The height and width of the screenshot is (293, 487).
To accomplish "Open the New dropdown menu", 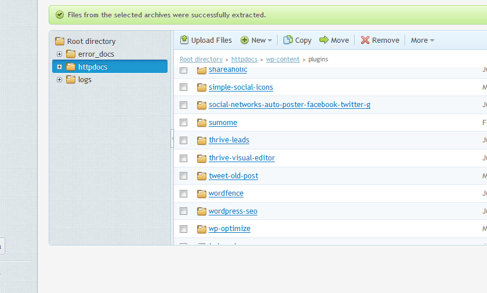I will (256, 40).
